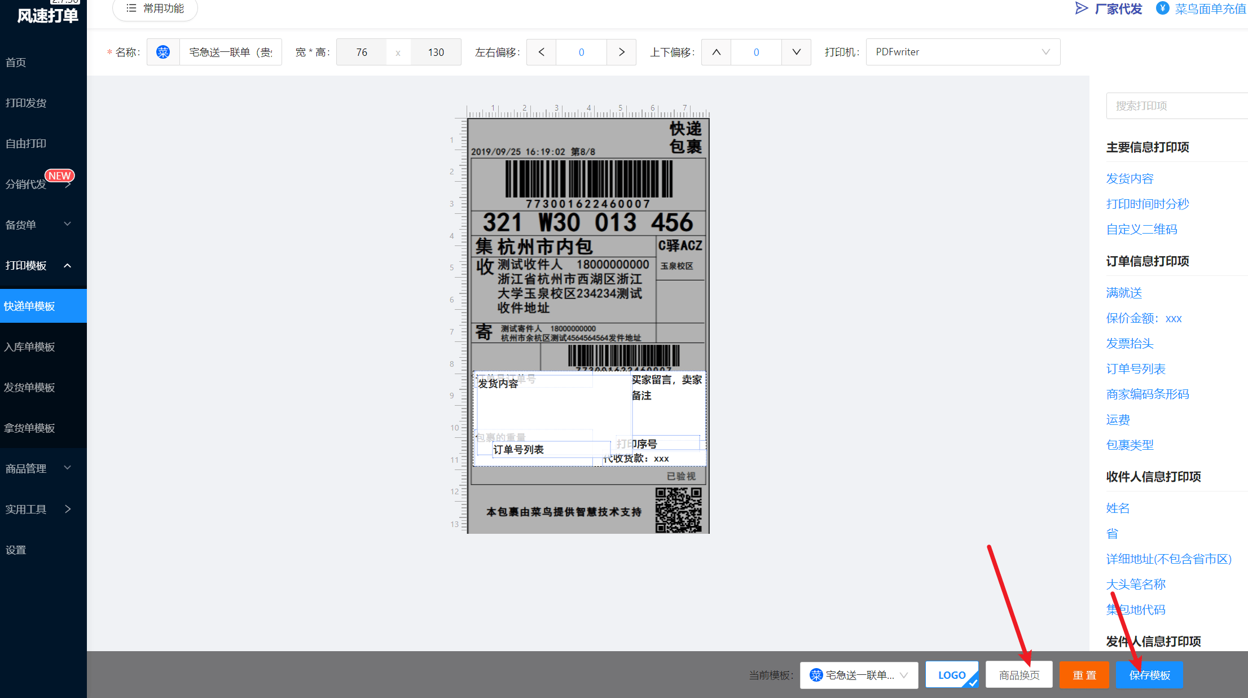Viewport: 1248px width, 698px height.
Task: Collapse the 打印模板 sidebar menu
Action: (67, 265)
